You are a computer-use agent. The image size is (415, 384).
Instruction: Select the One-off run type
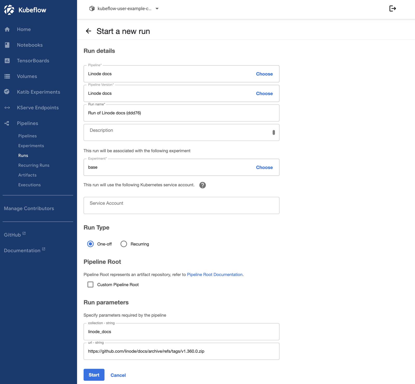pos(90,244)
